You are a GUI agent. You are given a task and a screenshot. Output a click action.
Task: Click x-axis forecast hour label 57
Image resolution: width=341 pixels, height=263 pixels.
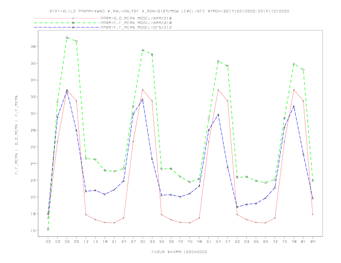tap(228, 242)
